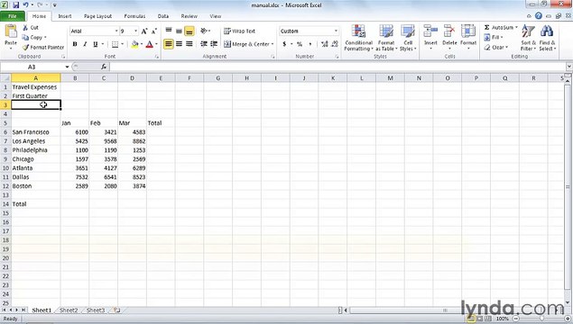Click the Paste icon
573x324 pixels.
pos(11,31)
